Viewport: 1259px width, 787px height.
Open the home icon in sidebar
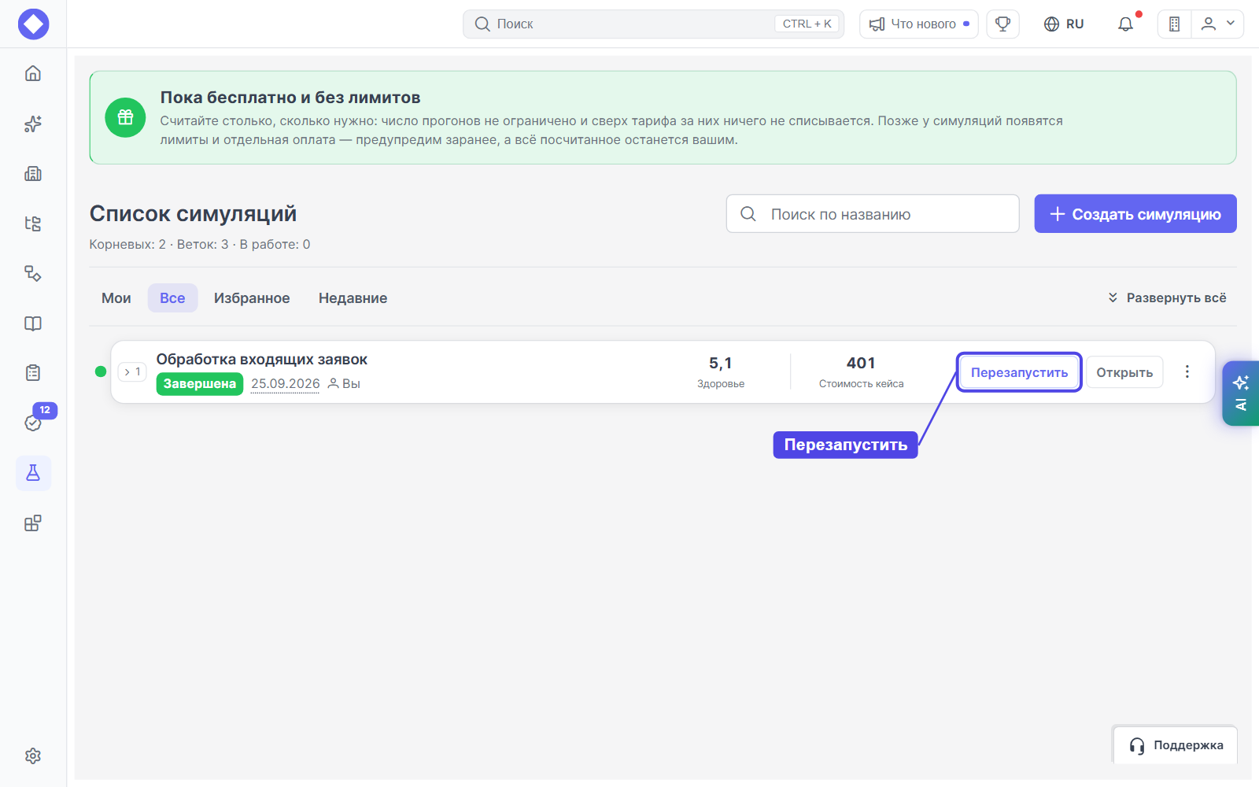[33, 73]
